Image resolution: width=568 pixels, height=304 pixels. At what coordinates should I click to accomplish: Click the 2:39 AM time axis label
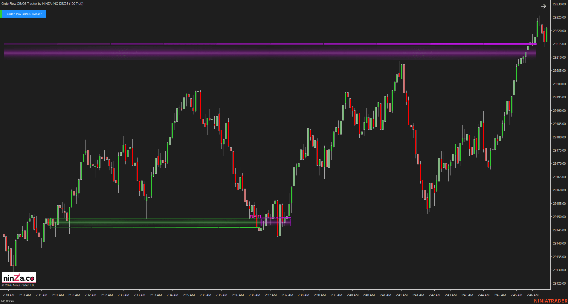pyautogui.click(x=336, y=295)
